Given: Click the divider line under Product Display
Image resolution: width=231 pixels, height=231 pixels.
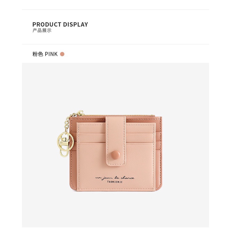Looking at the screenshot, I should click(115, 44).
